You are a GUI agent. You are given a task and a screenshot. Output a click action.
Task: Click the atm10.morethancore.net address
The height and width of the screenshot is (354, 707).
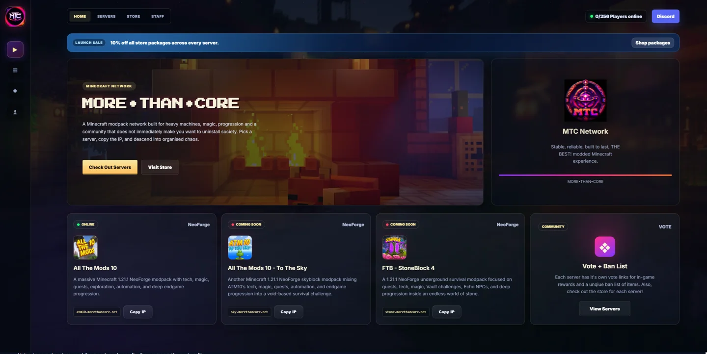point(97,312)
